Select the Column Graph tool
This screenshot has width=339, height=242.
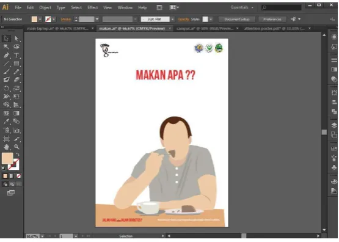point(16,130)
